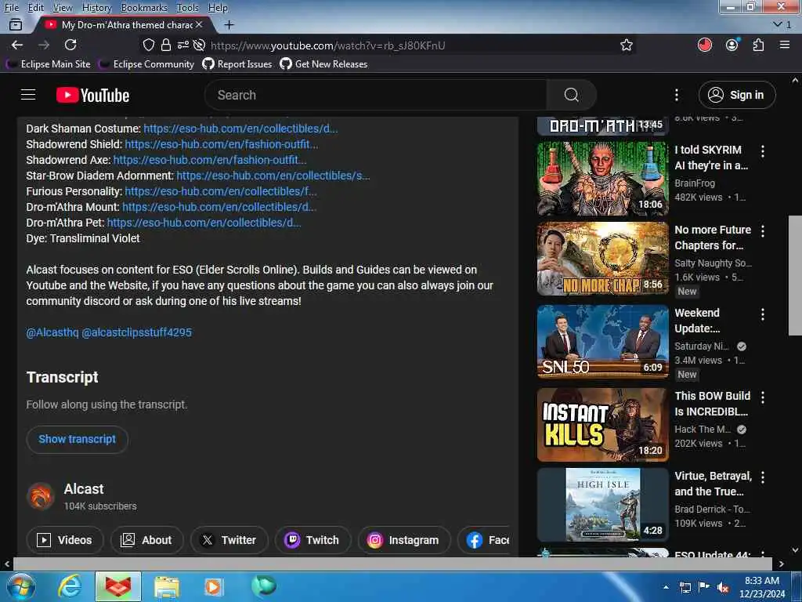Open the Help menu
This screenshot has width=802, height=602.
[x=218, y=8]
